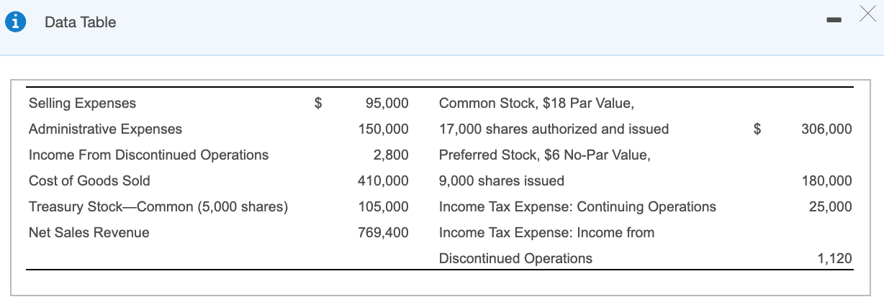This screenshot has width=884, height=302.
Task: Select the Data Table title text
Action: pyautogui.click(x=80, y=22)
